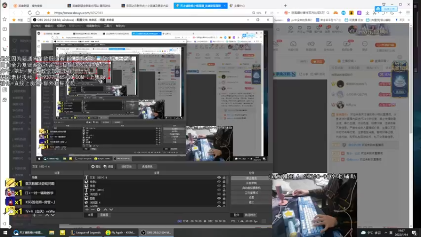Open the OBS 帮助(H) menu
The image size is (421, 237).
[120, 26]
